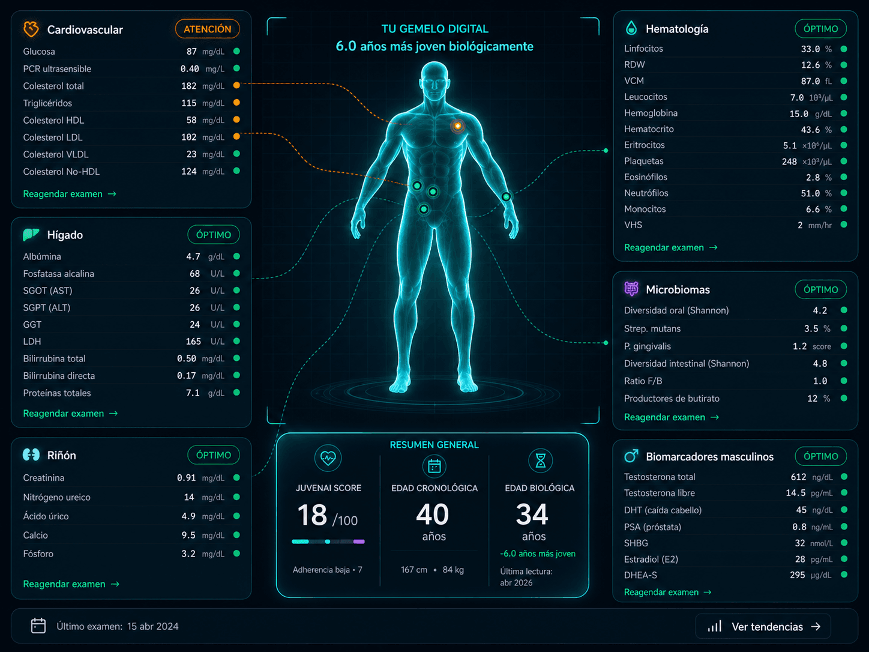Click the green status dot for P. gingivalis
The width and height of the screenshot is (869, 652).
(844, 346)
